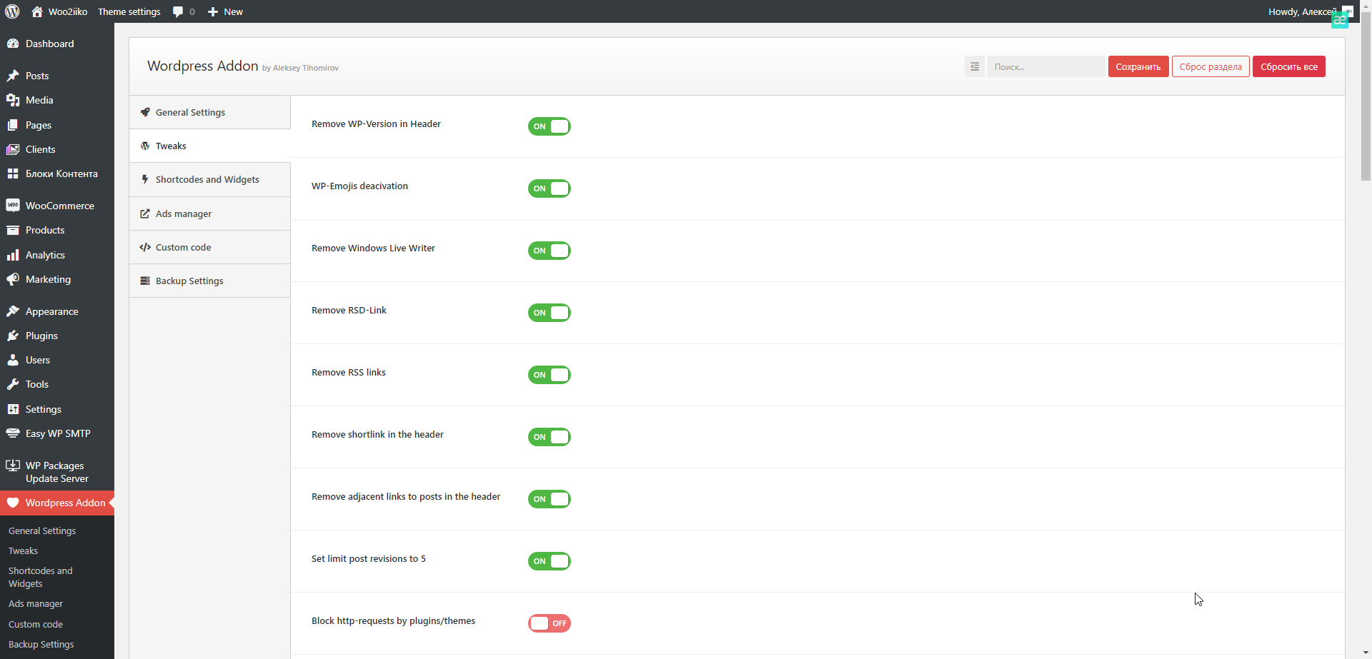Viewport: 1372px width, 659px height.
Task: Click the lightning icon of Shortcodes tab
Action: [x=145, y=179]
